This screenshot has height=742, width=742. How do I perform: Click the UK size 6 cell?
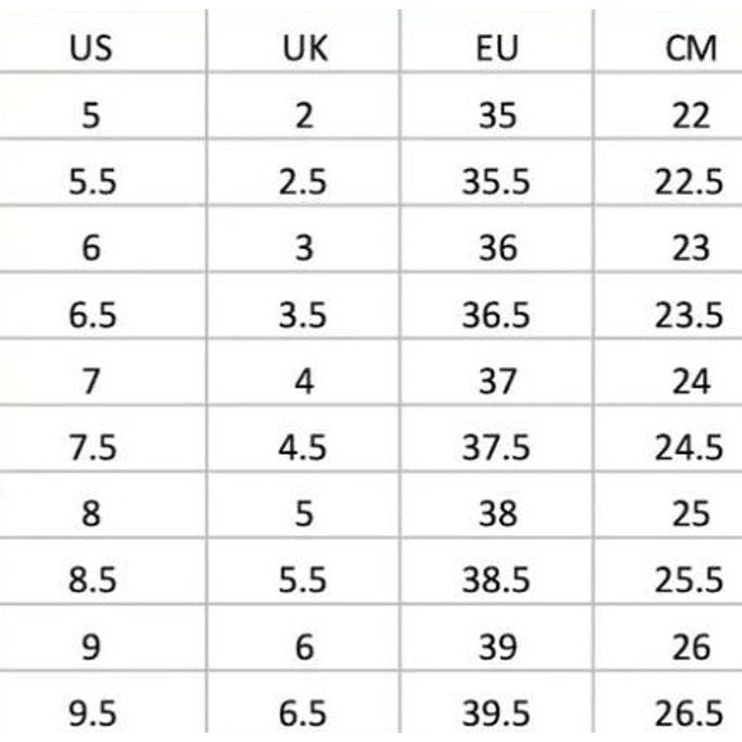point(304,647)
